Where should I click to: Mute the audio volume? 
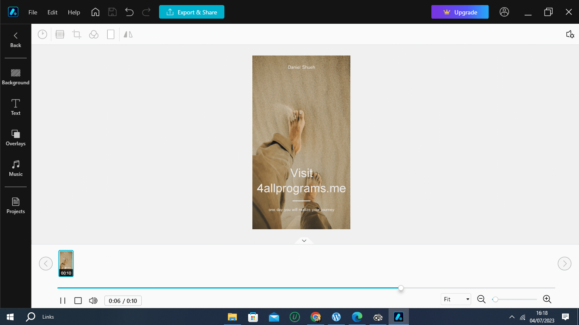pyautogui.click(x=93, y=300)
